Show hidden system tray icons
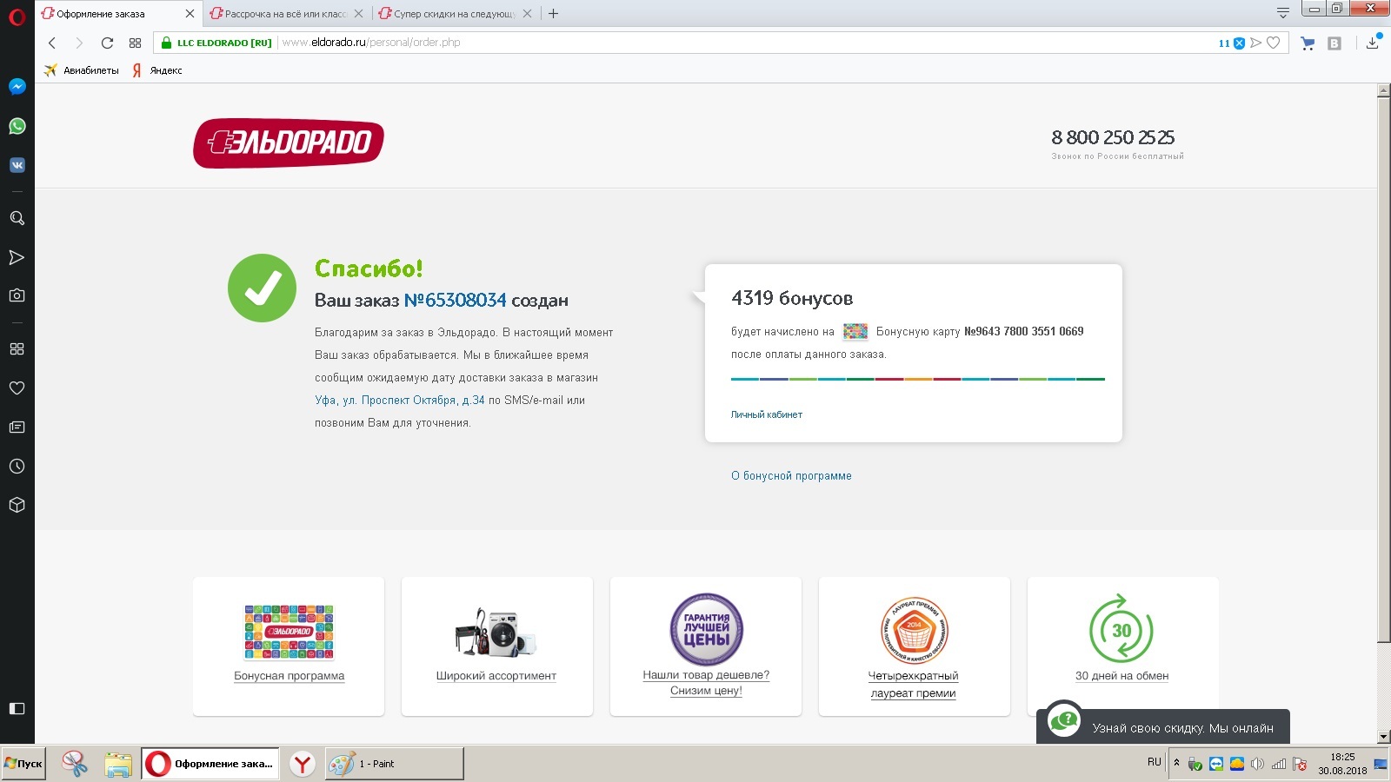This screenshot has height=782, width=1391. pyautogui.click(x=1176, y=763)
